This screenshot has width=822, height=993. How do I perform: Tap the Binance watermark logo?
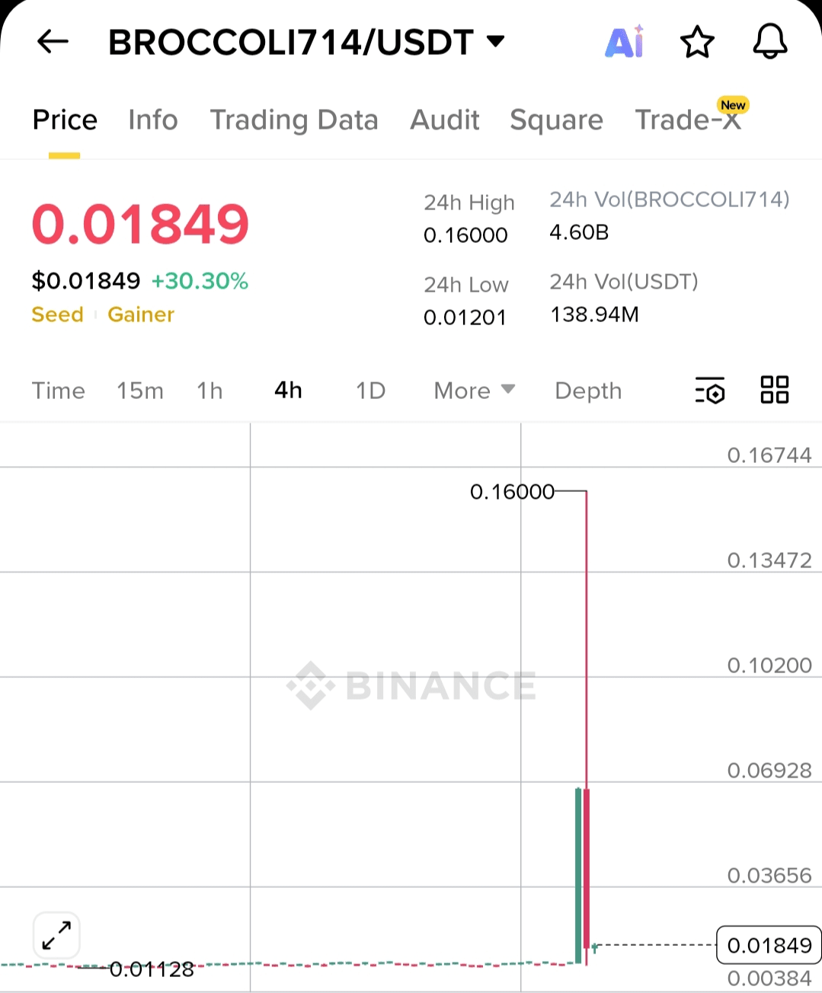pyautogui.click(x=411, y=685)
